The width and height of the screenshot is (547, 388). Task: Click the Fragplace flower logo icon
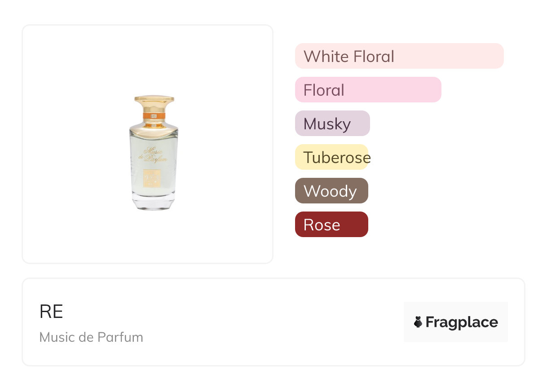418,322
